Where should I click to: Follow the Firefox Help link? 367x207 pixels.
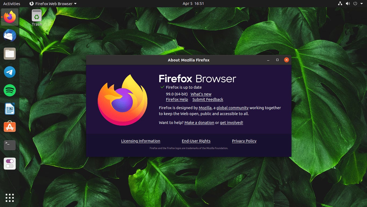click(177, 99)
